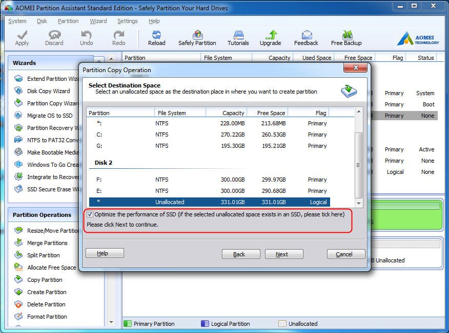Select the F: partition row
Screen dimensions: 449x333
click(x=210, y=180)
